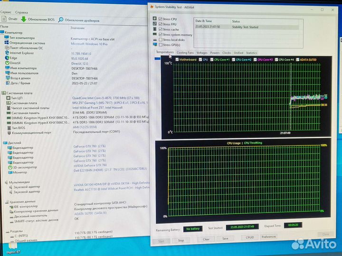Screen dimensions: 342x256
Task: Uncheck the Stress system memory checkbox
Action: coord(161,35)
